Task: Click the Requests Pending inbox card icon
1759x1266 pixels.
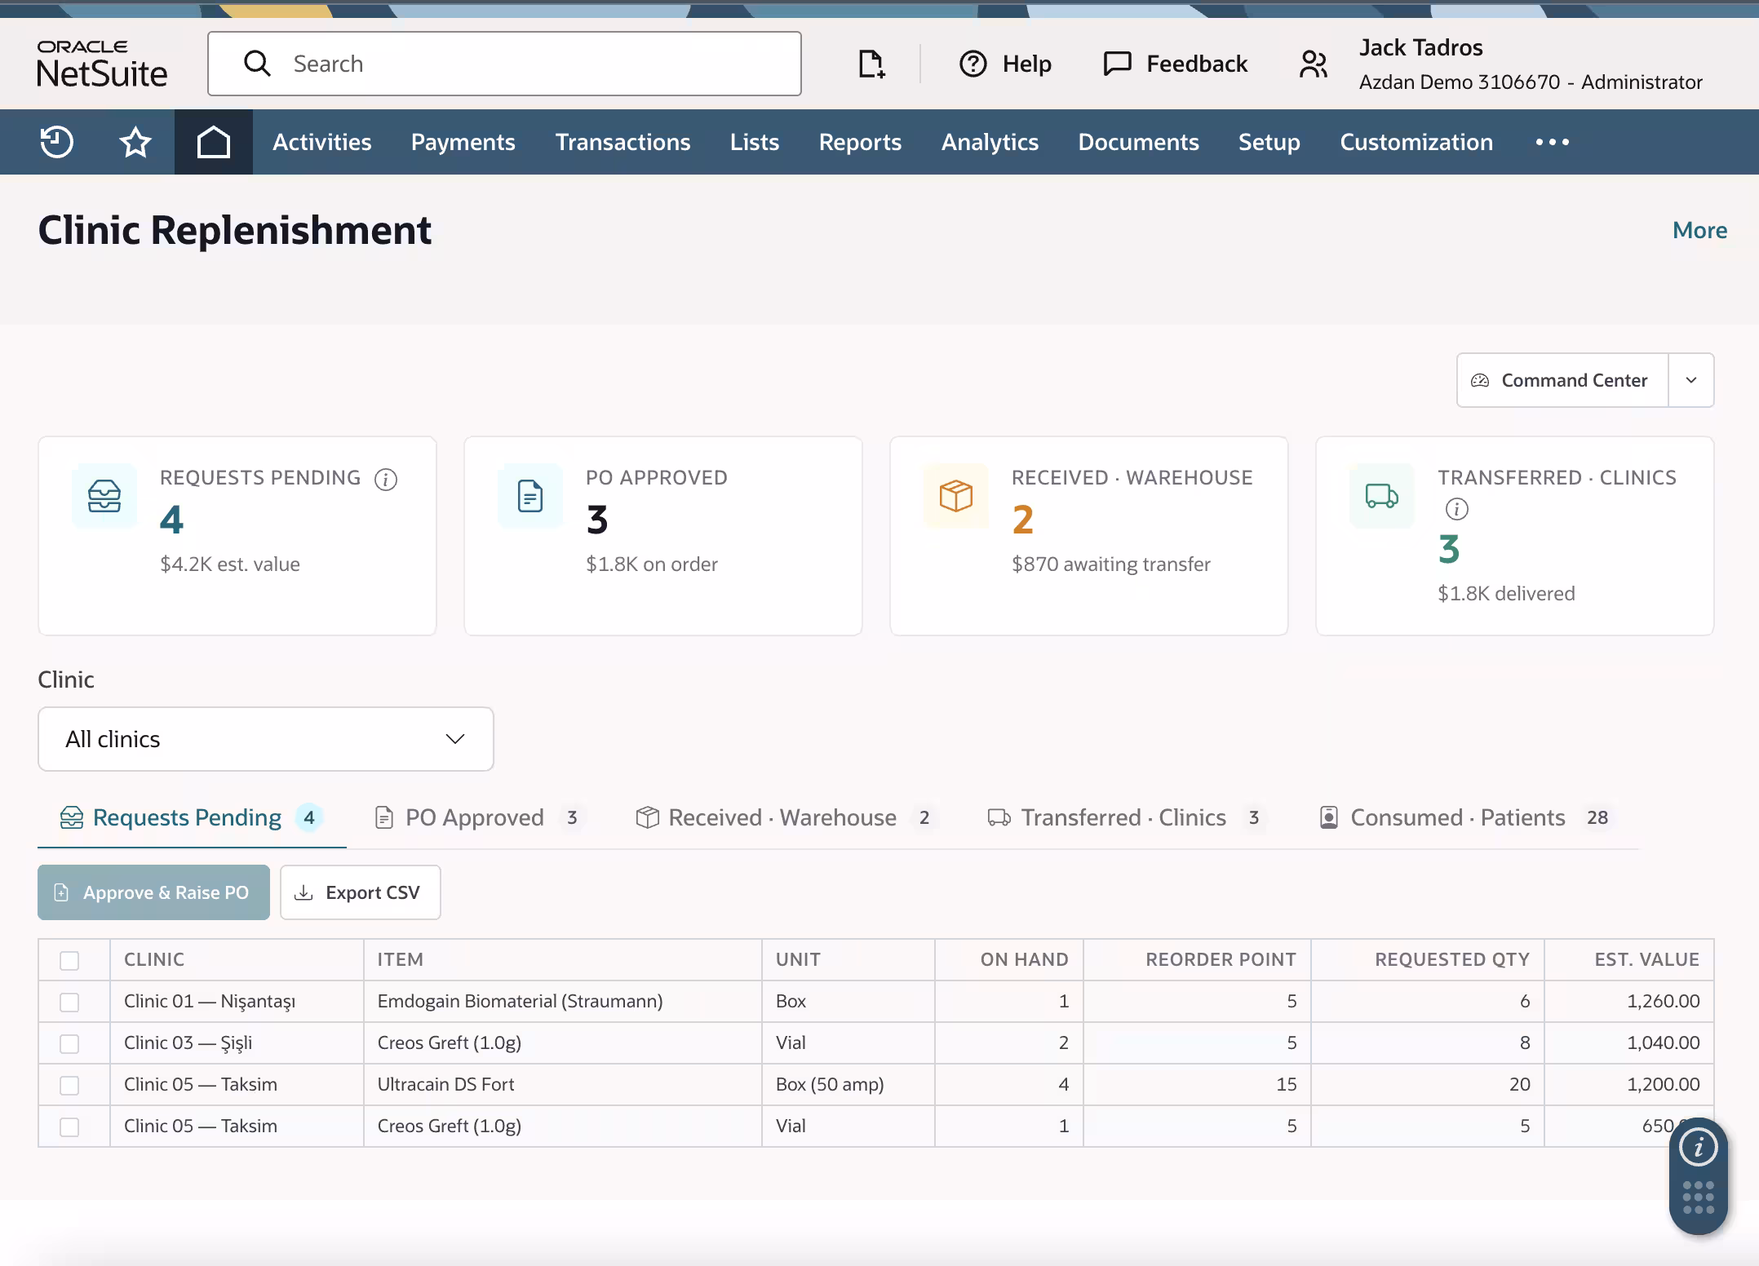Action: (104, 496)
